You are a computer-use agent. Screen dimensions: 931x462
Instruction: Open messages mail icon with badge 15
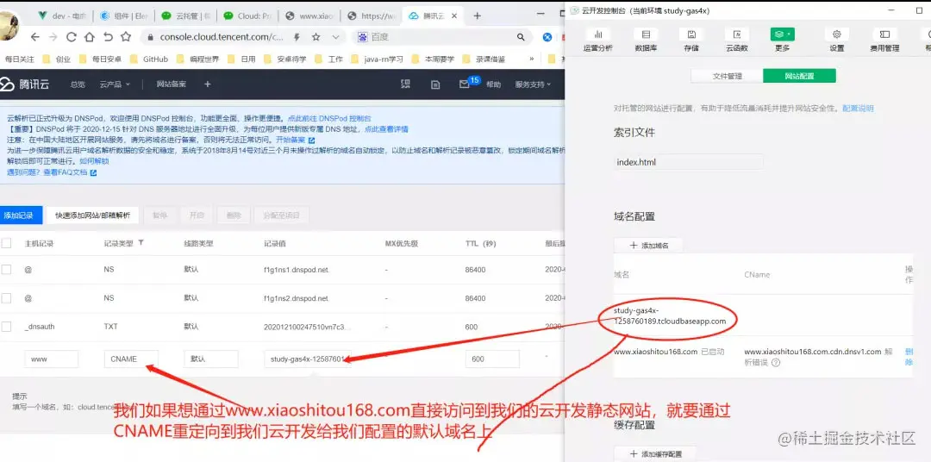pyautogui.click(x=465, y=84)
